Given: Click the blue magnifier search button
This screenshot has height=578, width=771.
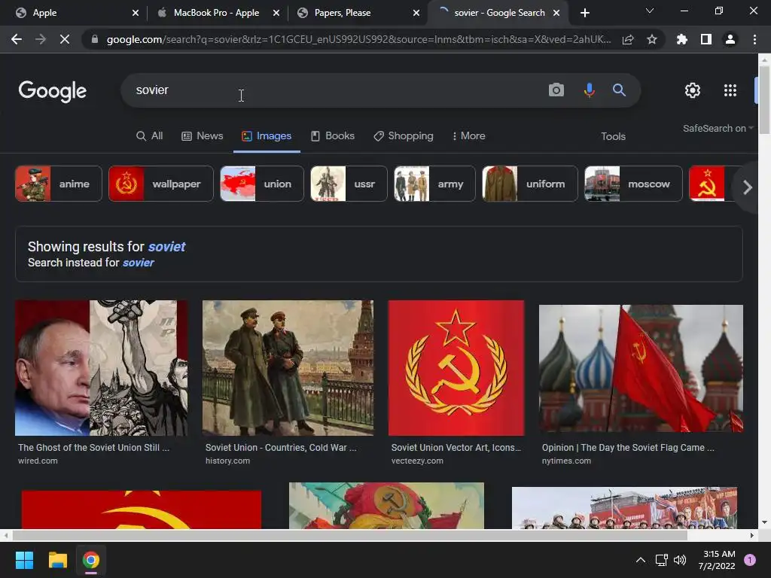Looking at the screenshot, I should (619, 90).
